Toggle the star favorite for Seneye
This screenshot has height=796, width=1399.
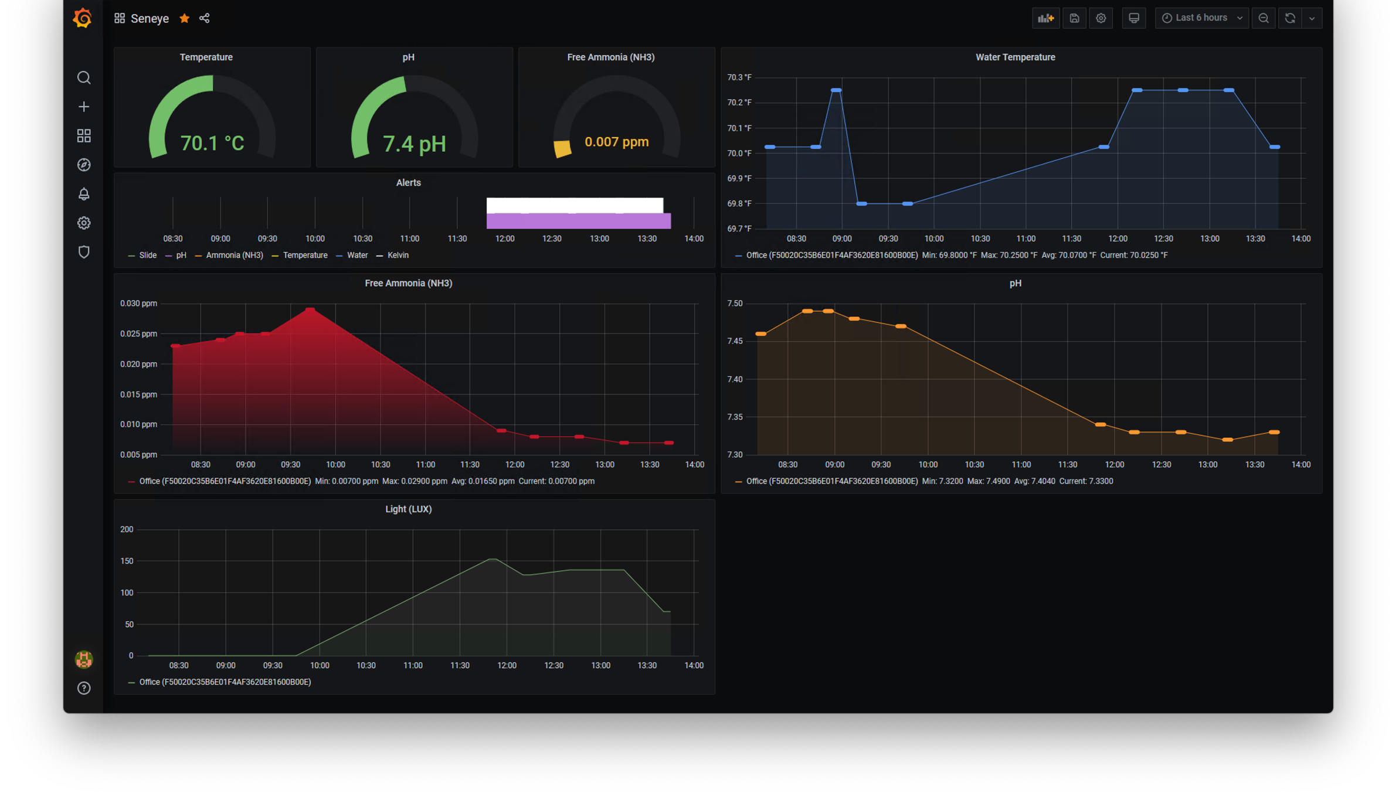pos(185,18)
